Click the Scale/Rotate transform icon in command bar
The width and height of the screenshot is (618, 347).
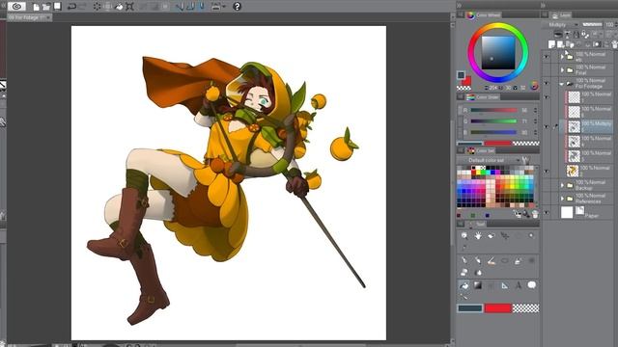click(129, 7)
